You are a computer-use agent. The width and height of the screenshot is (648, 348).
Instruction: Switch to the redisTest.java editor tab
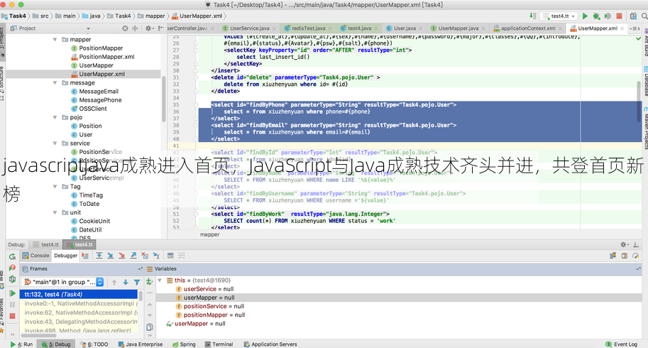[308, 28]
